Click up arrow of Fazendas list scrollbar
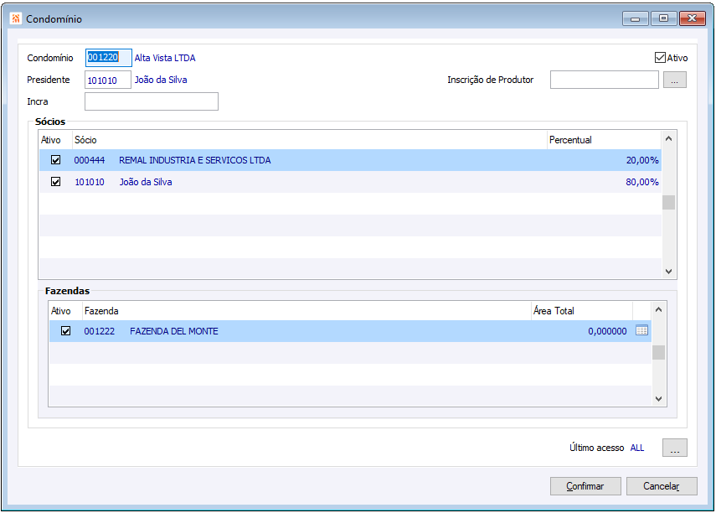Image resolution: width=716 pixels, height=513 pixels. pyautogui.click(x=658, y=309)
